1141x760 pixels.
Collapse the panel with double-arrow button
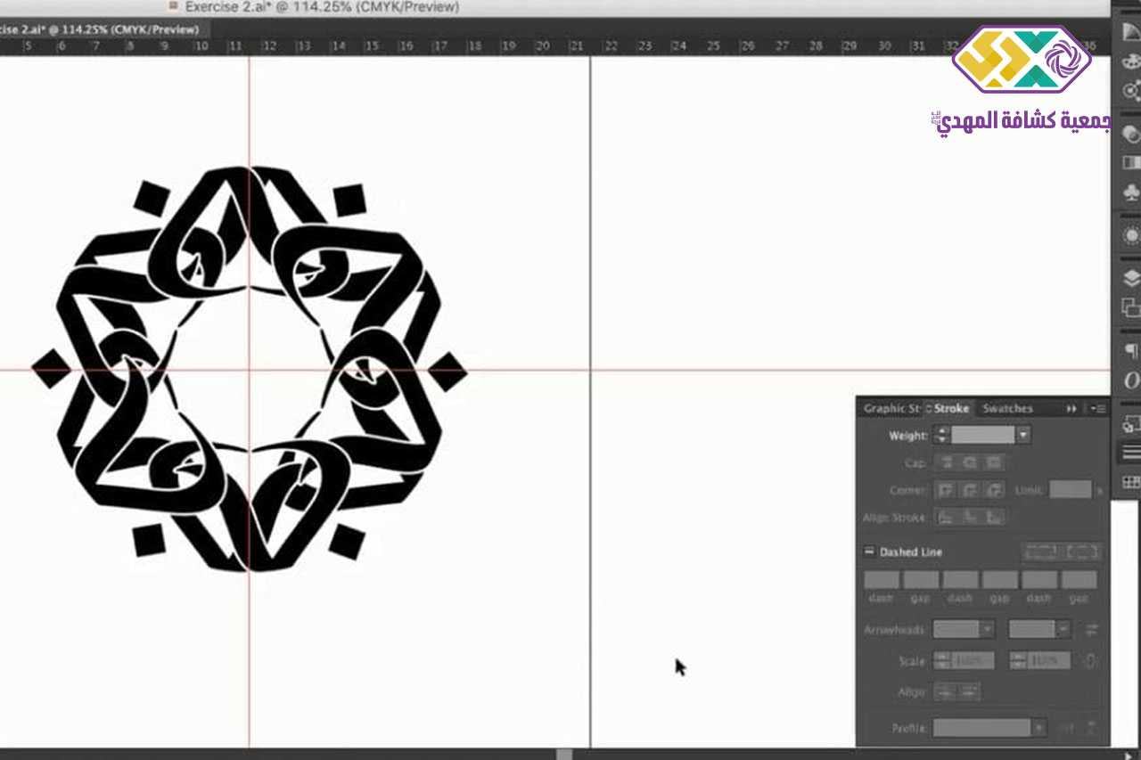click(x=1071, y=408)
